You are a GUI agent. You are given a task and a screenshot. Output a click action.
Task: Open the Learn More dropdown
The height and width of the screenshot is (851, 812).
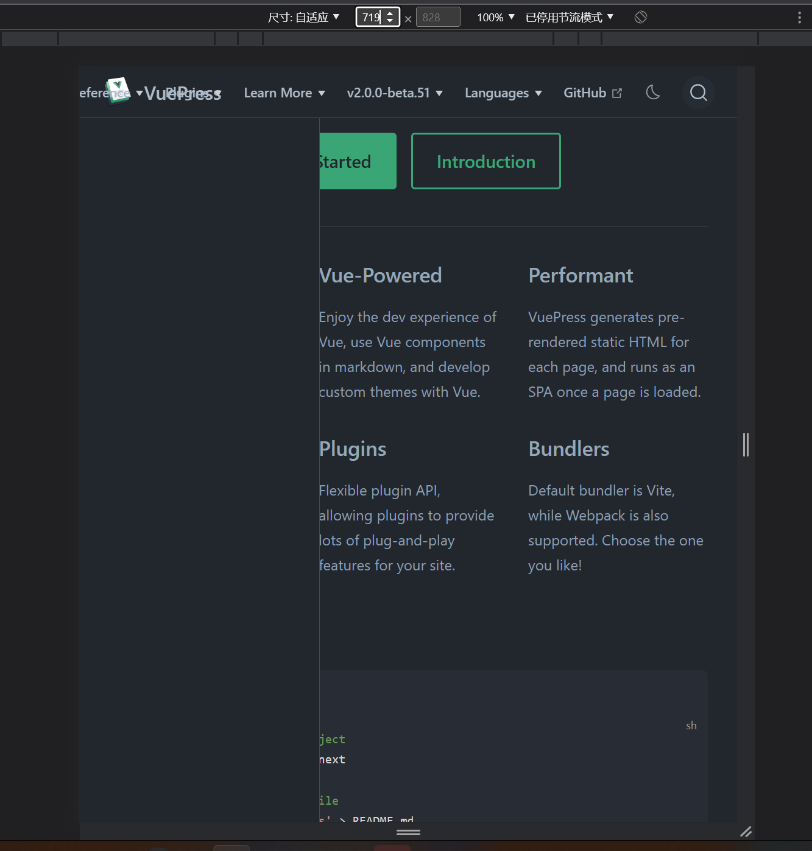[284, 93]
